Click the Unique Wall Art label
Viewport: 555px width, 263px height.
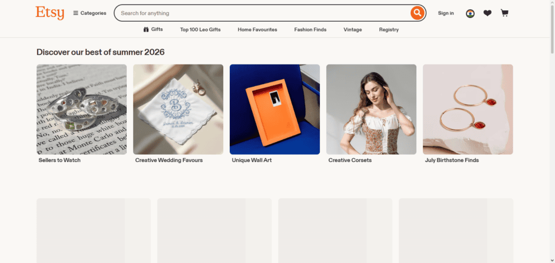251,161
